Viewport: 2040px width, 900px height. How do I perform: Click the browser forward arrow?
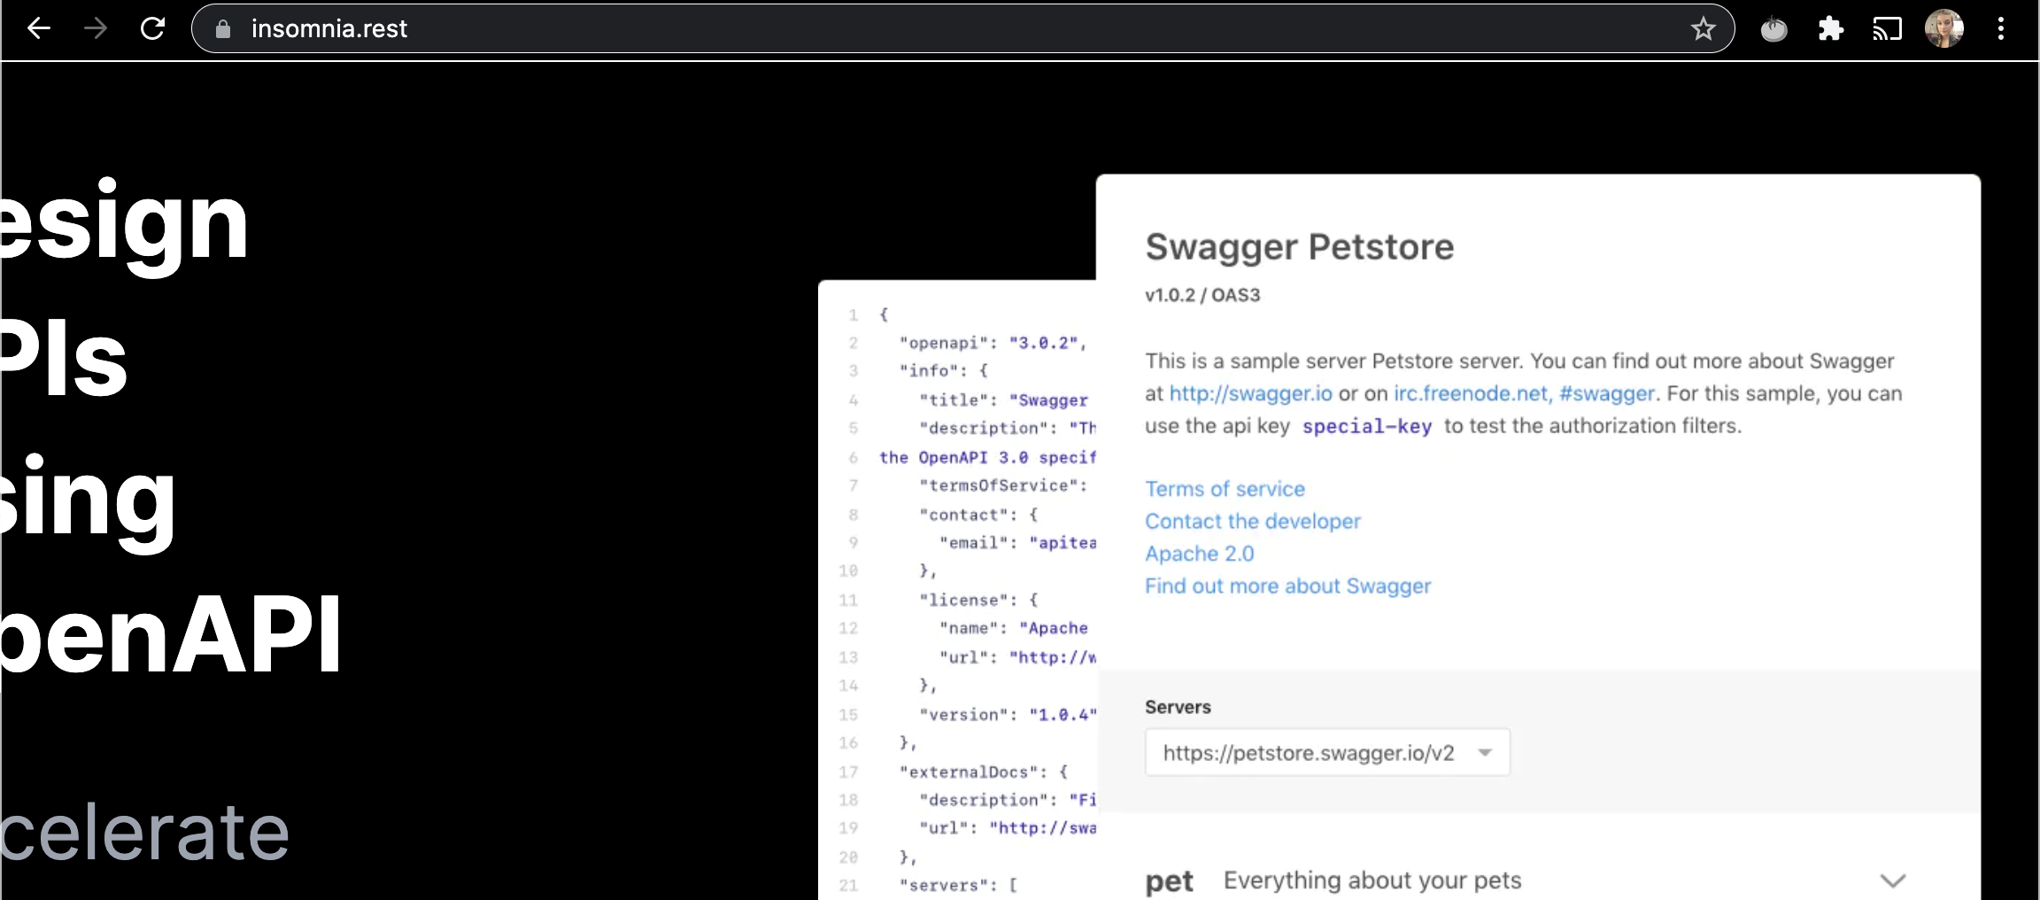click(x=95, y=29)
